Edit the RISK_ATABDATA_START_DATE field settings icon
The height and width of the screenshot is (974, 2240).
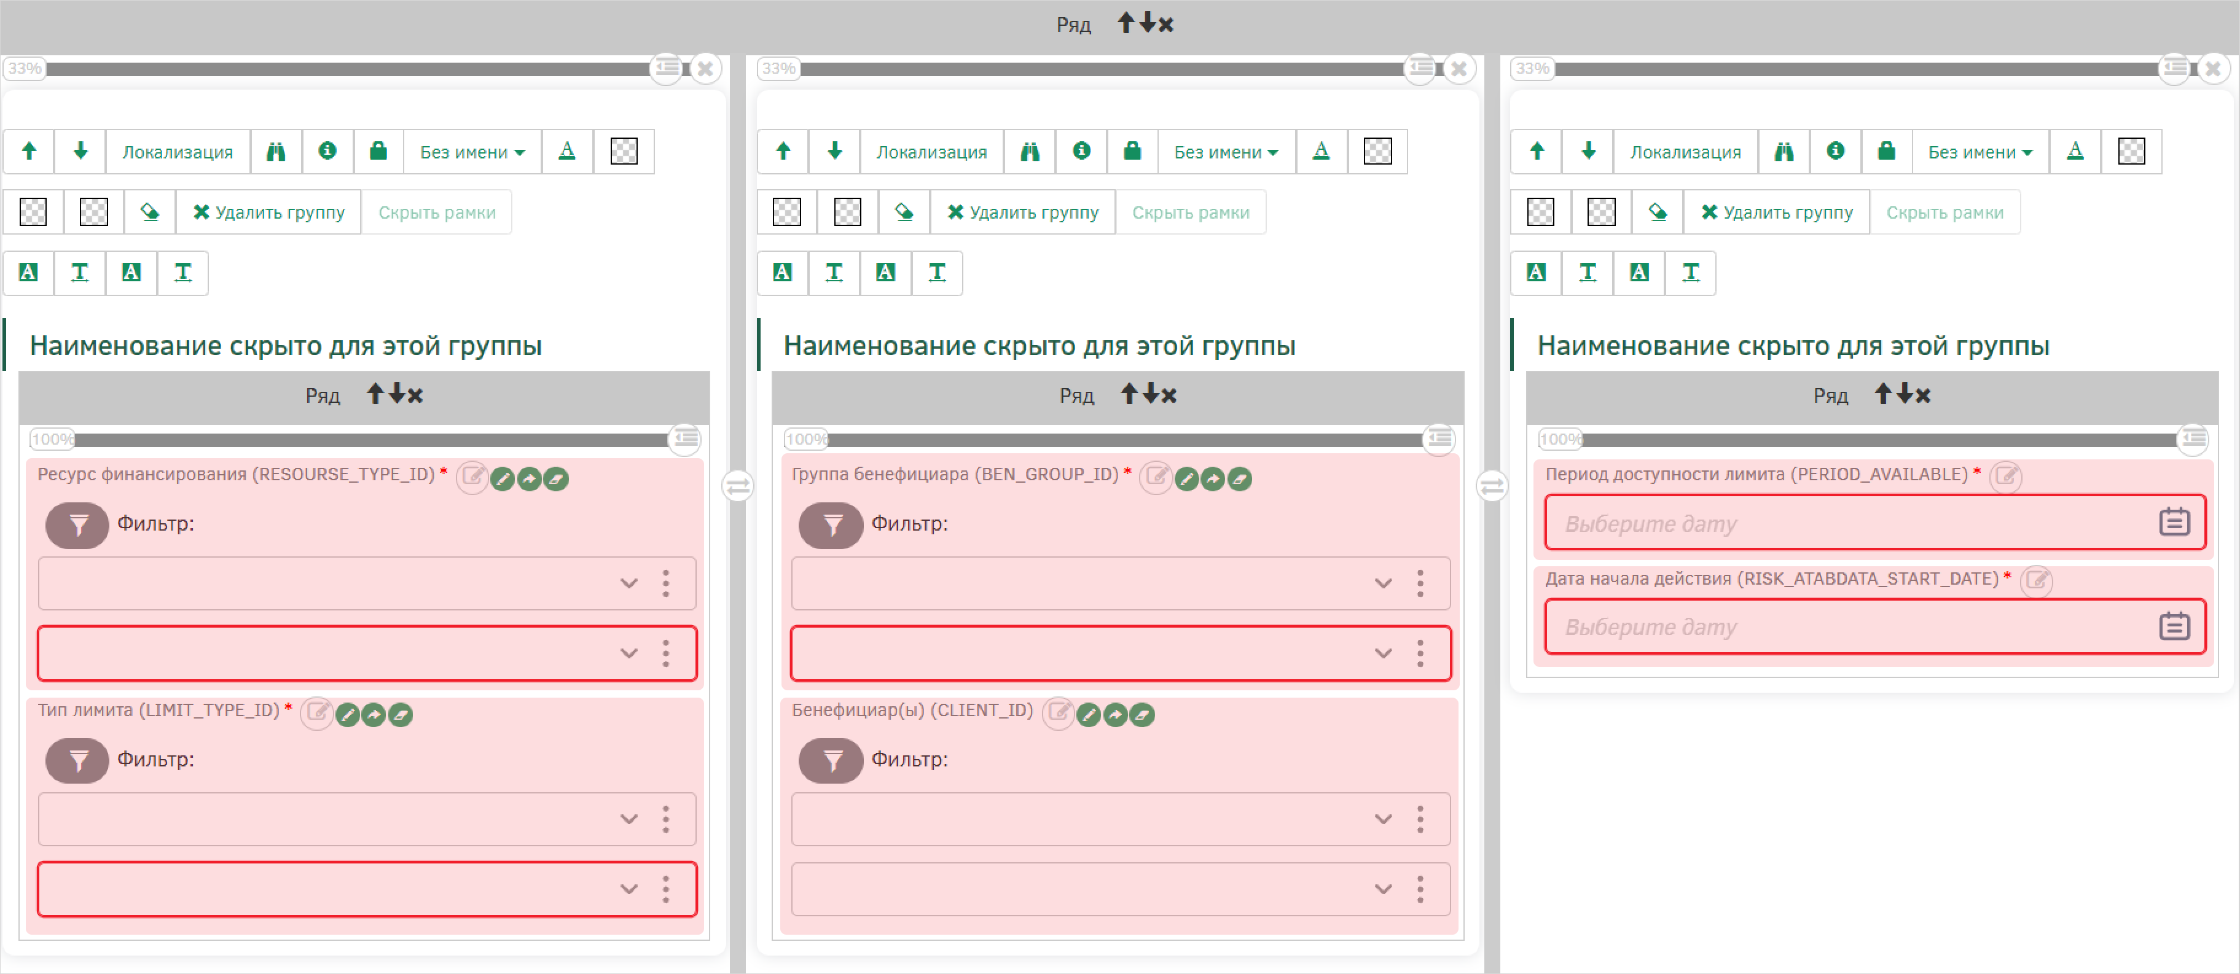tap(2035, 580)
